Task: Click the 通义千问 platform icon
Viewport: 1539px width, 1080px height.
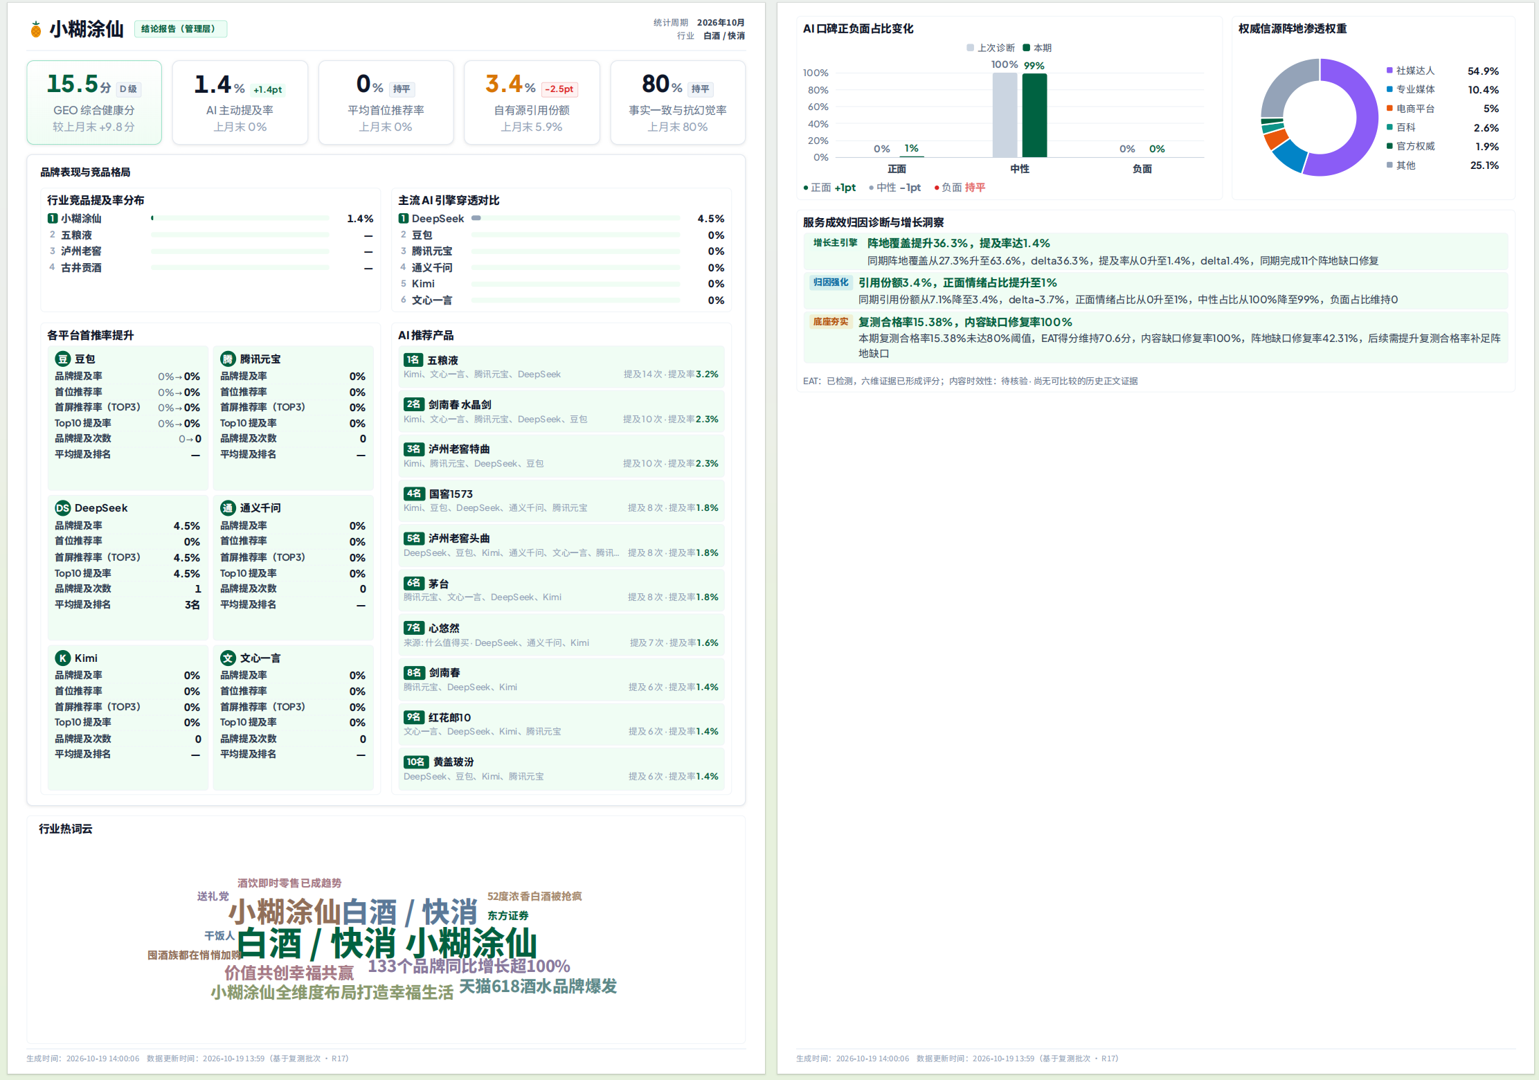Action: click(x=228, y=507)
